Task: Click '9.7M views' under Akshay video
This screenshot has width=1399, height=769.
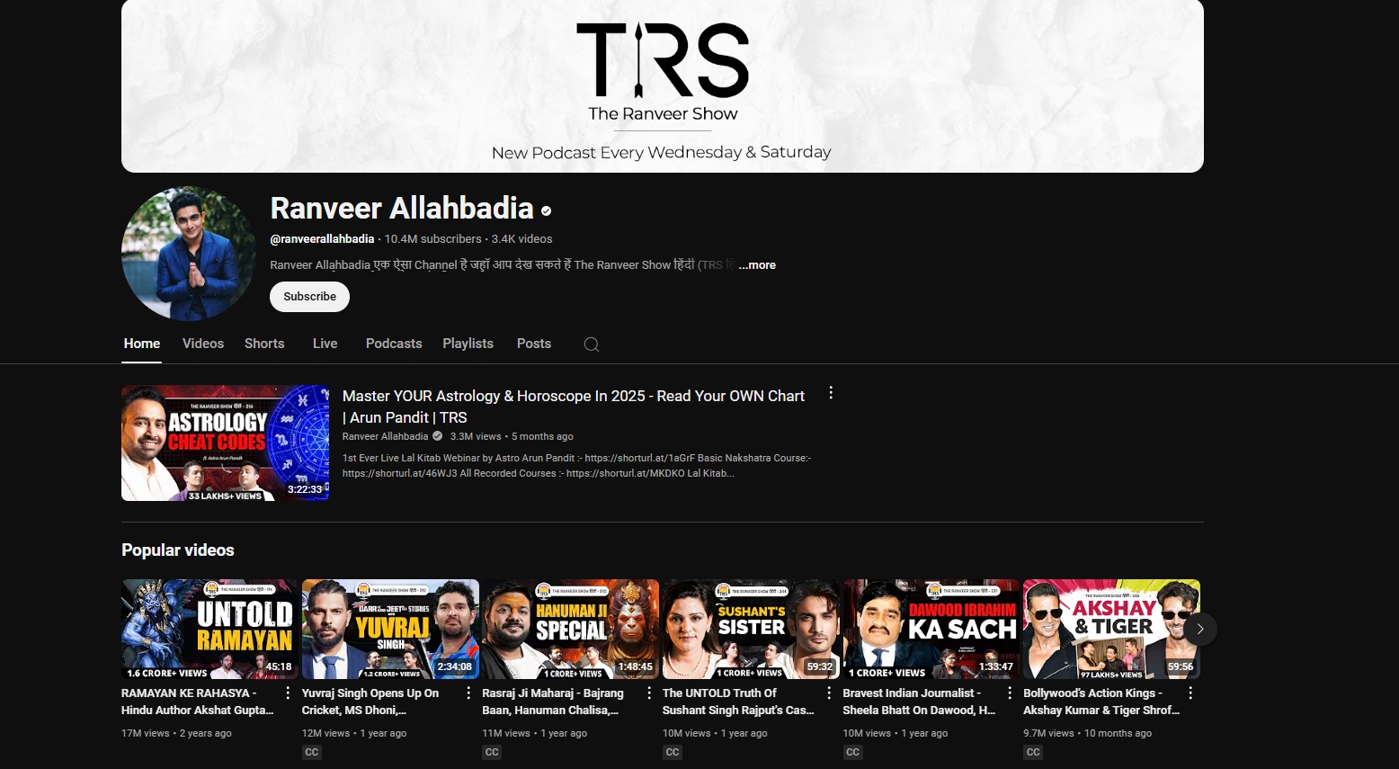Action: tap(1048, 733)
